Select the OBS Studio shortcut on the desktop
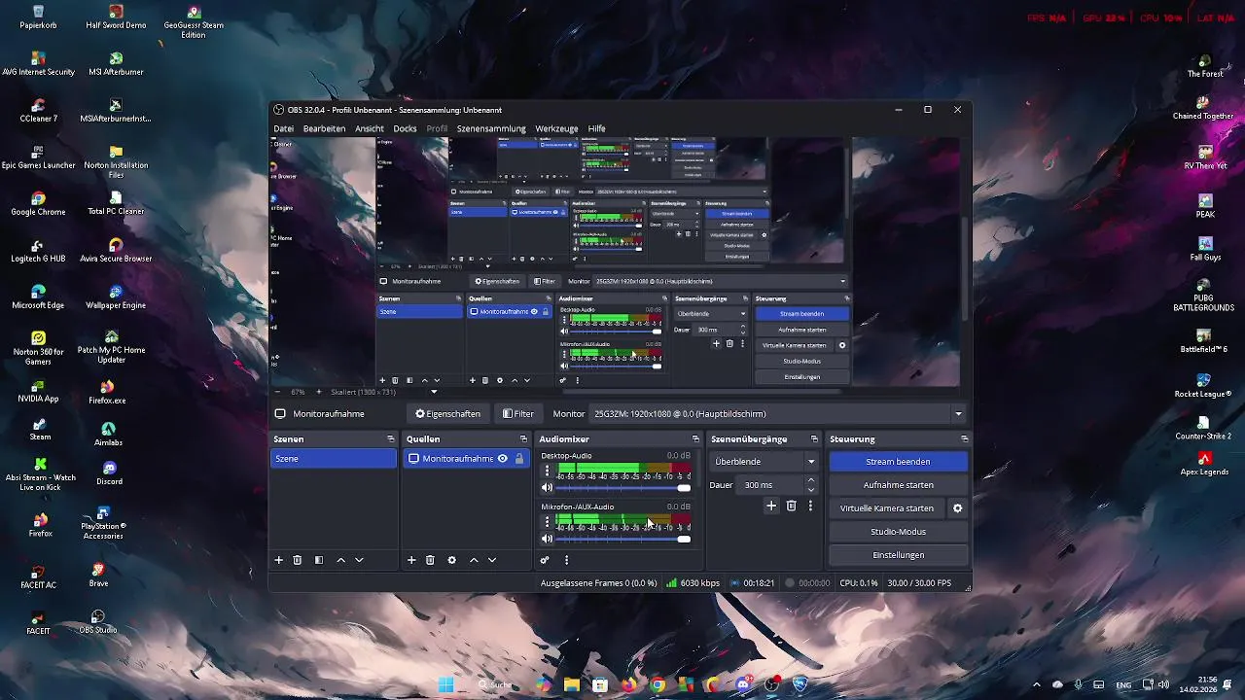The height and width of the screenshot is (700, 1245). (x=97, y=622)
